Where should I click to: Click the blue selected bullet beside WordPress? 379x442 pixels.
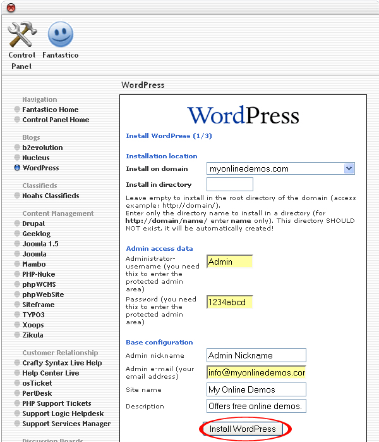[17, 167]
